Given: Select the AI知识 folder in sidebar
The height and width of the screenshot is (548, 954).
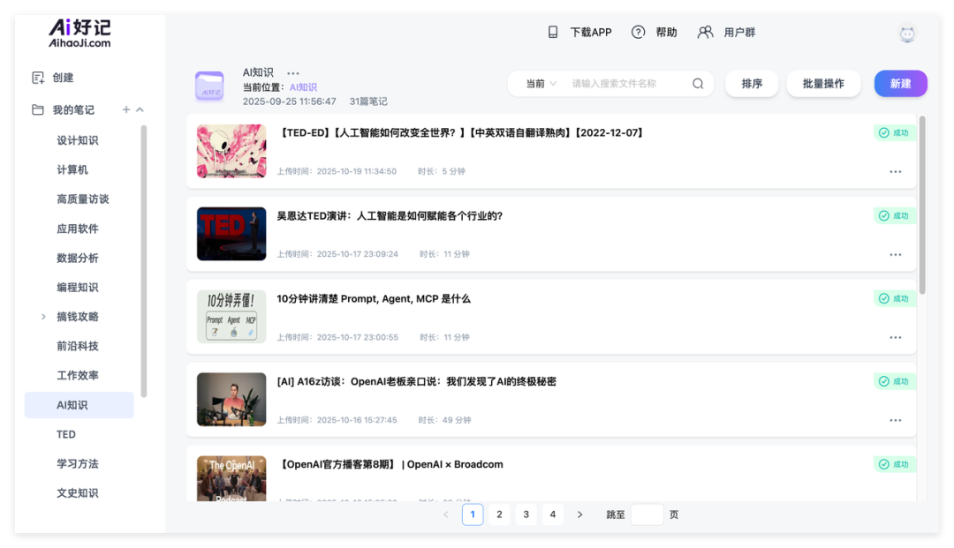Looking at the screenshot, I should (x=78, y=404).
